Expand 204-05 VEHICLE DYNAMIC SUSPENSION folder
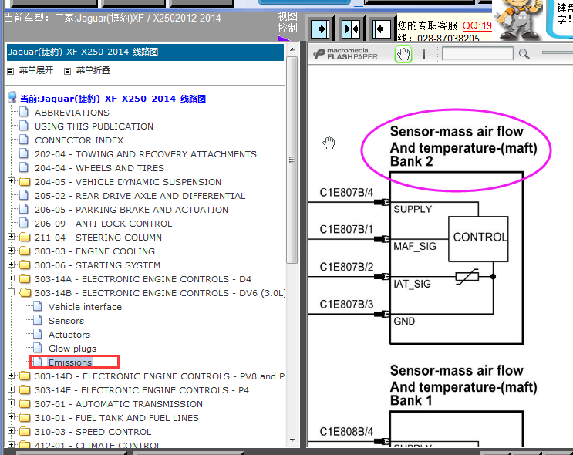 point(12,181)
